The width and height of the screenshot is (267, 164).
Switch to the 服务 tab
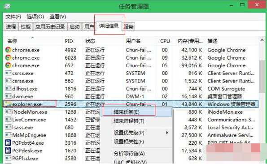pyautogui.click(x=128, y=27)
